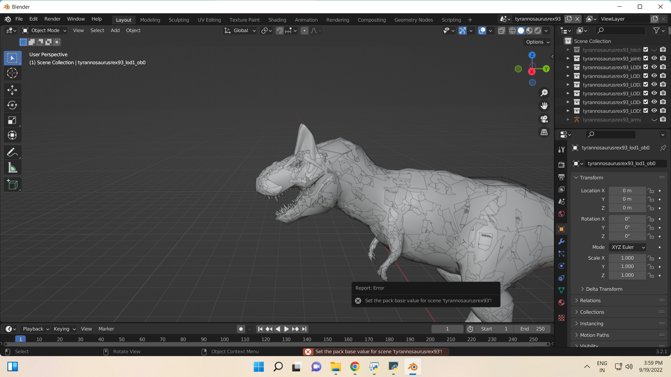Select the Measure tool in the toolbar
The width and height of the screenshot is (671, 377).
pos(12,167)
